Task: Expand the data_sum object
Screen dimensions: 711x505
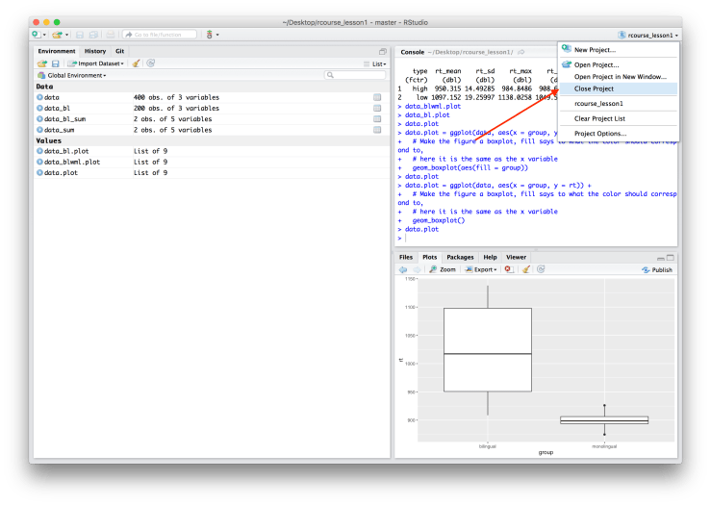Action: point(39,130)
